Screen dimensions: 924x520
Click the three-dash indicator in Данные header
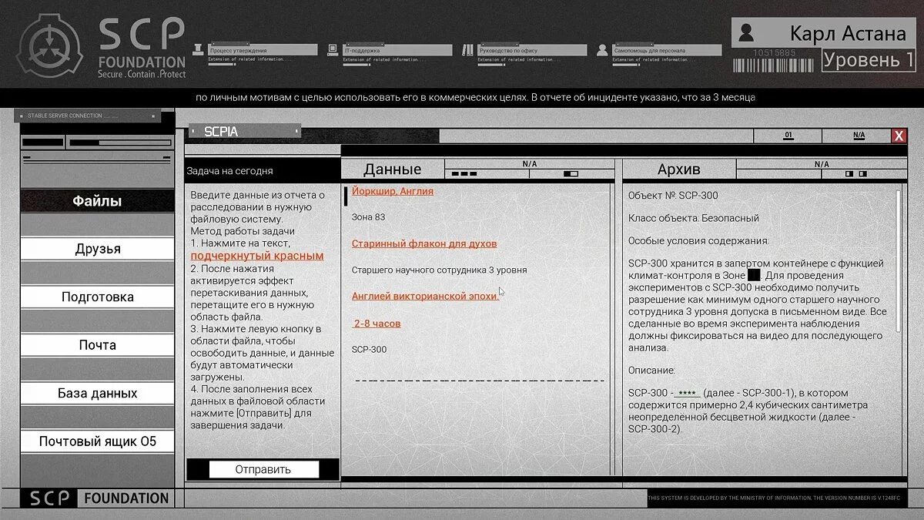click(x=464, y=174)
